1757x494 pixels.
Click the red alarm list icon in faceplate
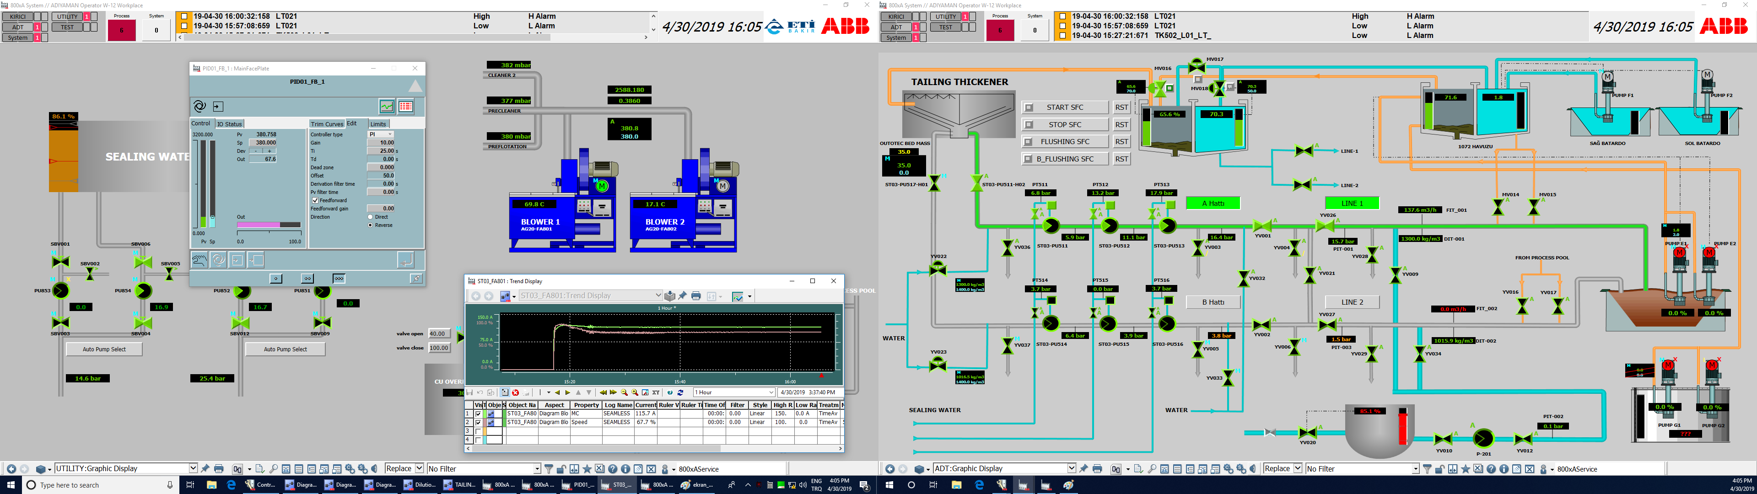tap(406, 107)
